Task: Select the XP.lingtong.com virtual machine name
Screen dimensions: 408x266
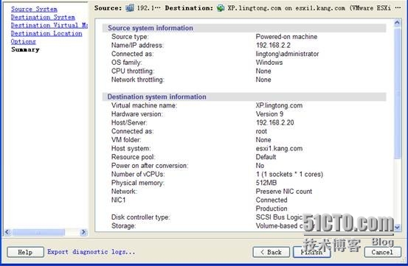Action: click(x=279, y=105)
